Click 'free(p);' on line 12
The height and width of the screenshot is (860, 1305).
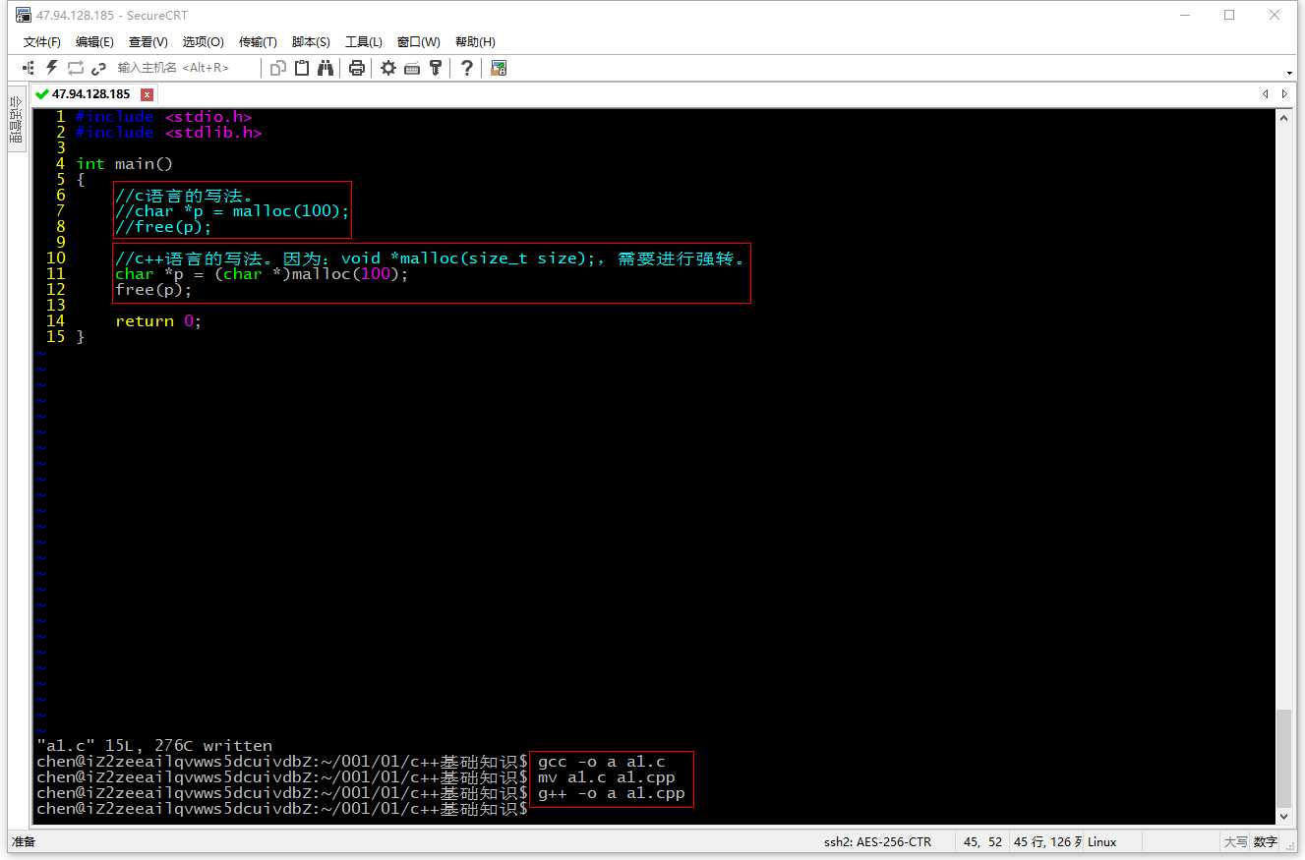[153, 290]
